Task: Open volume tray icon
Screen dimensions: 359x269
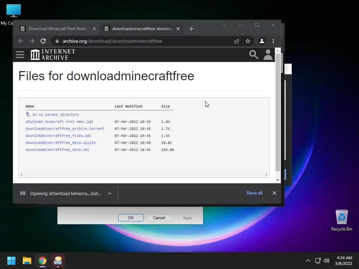Action: pyautogui.click(x=326, y=261)
